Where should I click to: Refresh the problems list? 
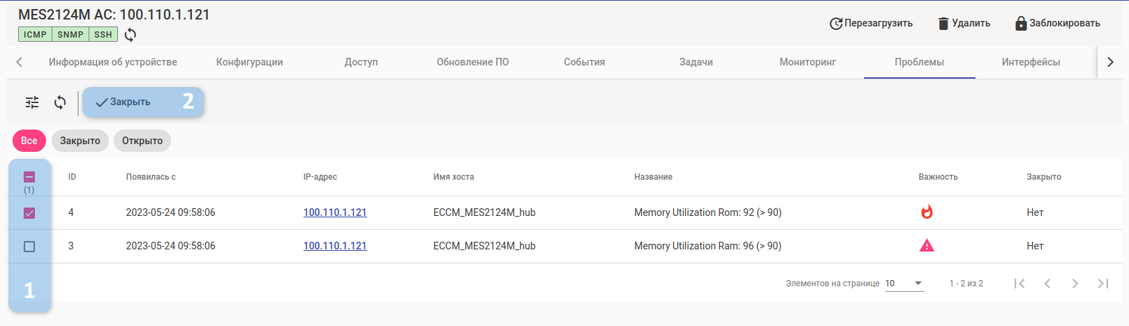pos(60,102)
